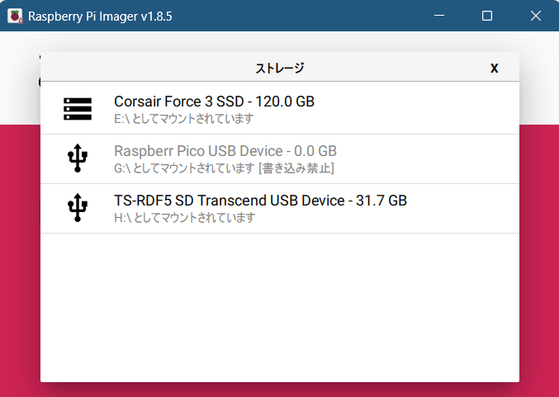Image resolution: width=559 pixels, height=397 pixels.
Task: Click the SSD drive icon for Corsair Force 3
Action: [78, 109]
